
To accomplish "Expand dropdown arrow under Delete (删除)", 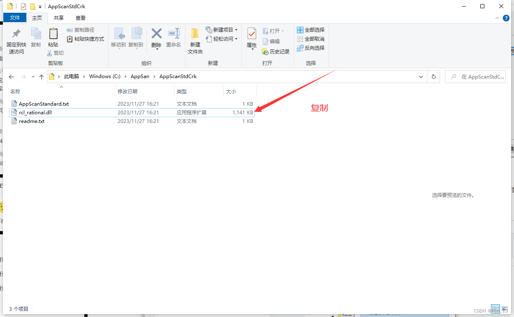I will pos(156,49).
